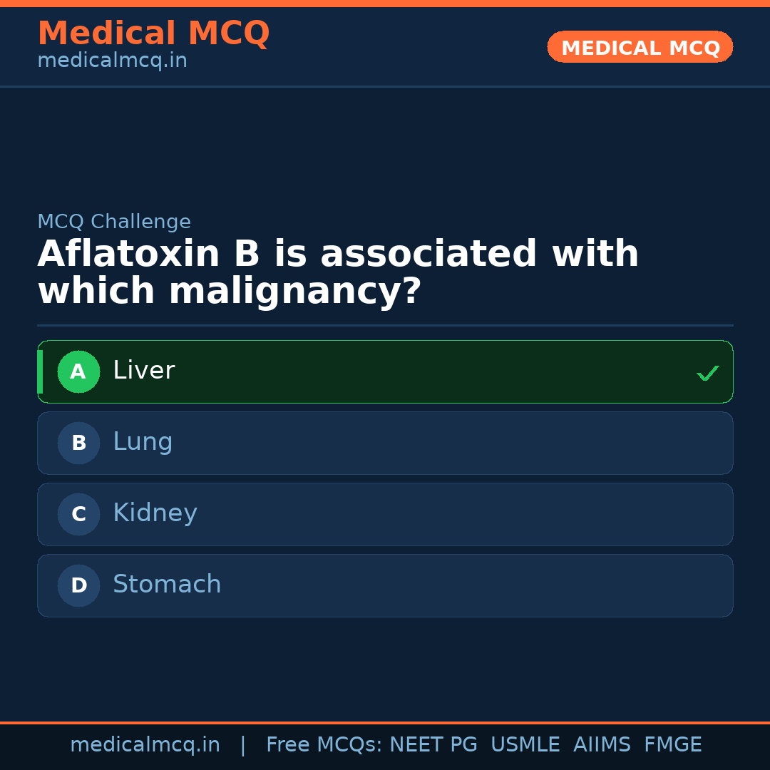This screenshot has height=770, width=770.
Task: Click "AIIMS" in the footer
Action: [602, 745]
